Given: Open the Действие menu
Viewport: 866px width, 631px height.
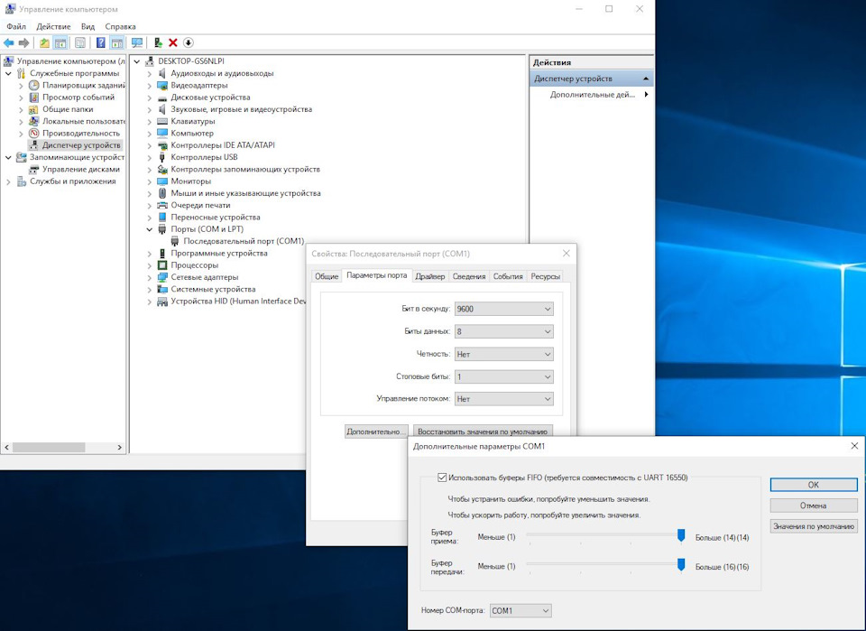Looking at the screenshot, I should coord(53,26).
